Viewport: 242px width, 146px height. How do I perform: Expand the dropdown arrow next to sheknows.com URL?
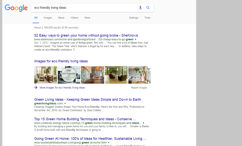click(136, 39)
